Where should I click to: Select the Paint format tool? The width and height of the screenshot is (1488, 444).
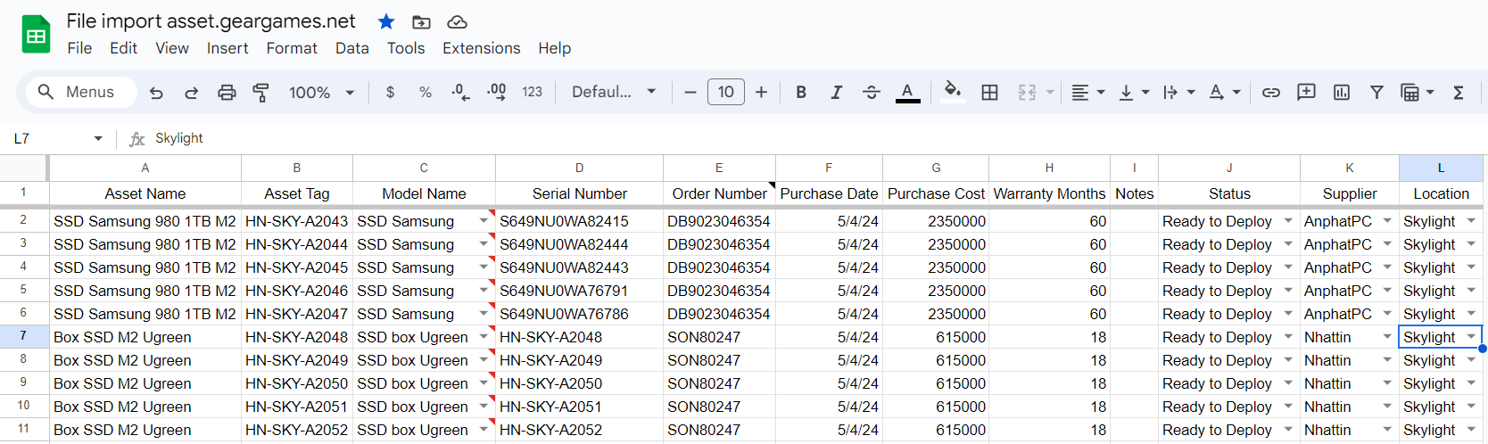tap(260, 92)
